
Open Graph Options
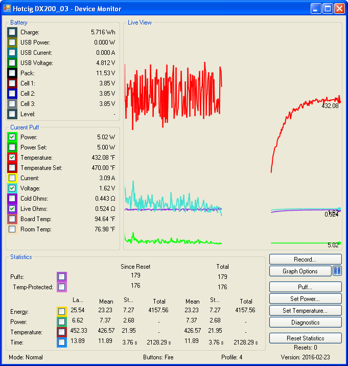tap(300, 271)
